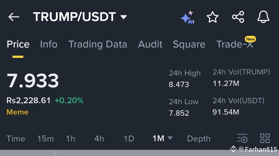Choose the 1h chart interval

pyautogui.click(x=70, y=138)
